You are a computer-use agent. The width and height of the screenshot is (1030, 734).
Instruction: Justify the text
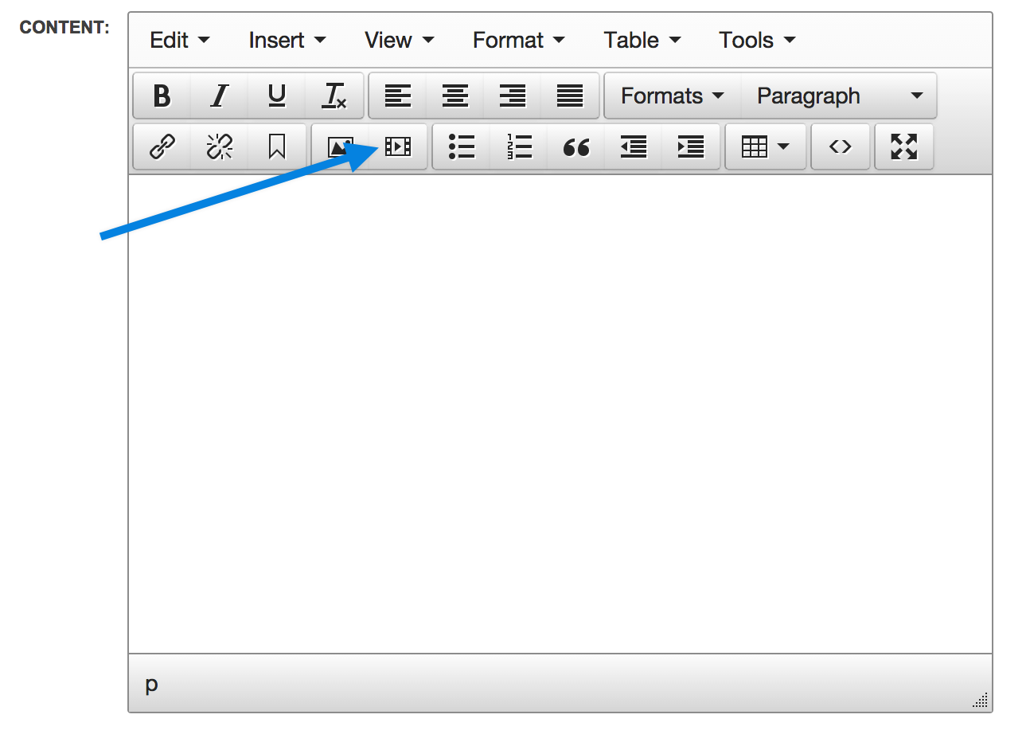(570, 96)
